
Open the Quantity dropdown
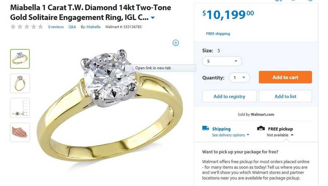point(239,78)
